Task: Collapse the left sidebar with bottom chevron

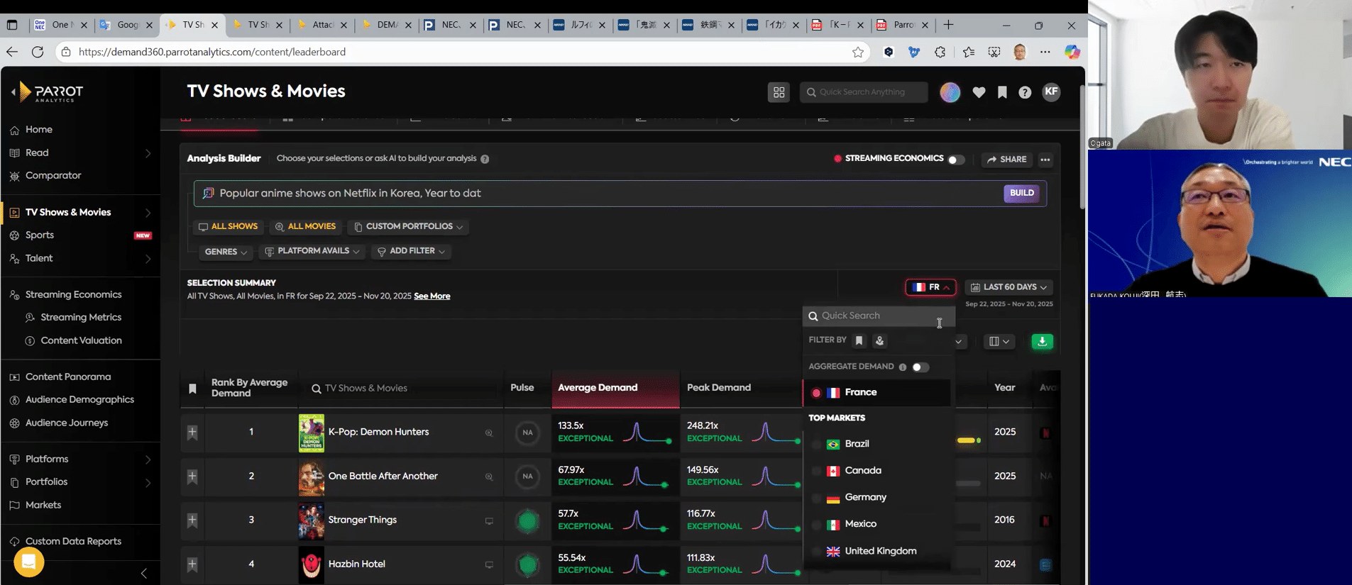Action: tap(144, 573)
